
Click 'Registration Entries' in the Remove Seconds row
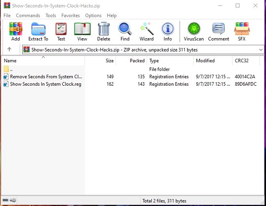point(169,77)
